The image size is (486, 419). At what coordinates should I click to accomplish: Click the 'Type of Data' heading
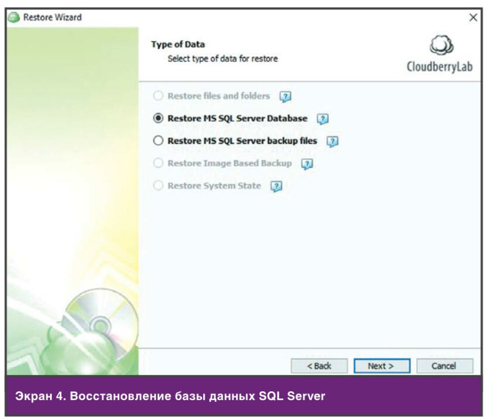178,44
